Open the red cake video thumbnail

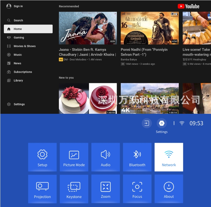pyautogui.click(x=88, y=98)
